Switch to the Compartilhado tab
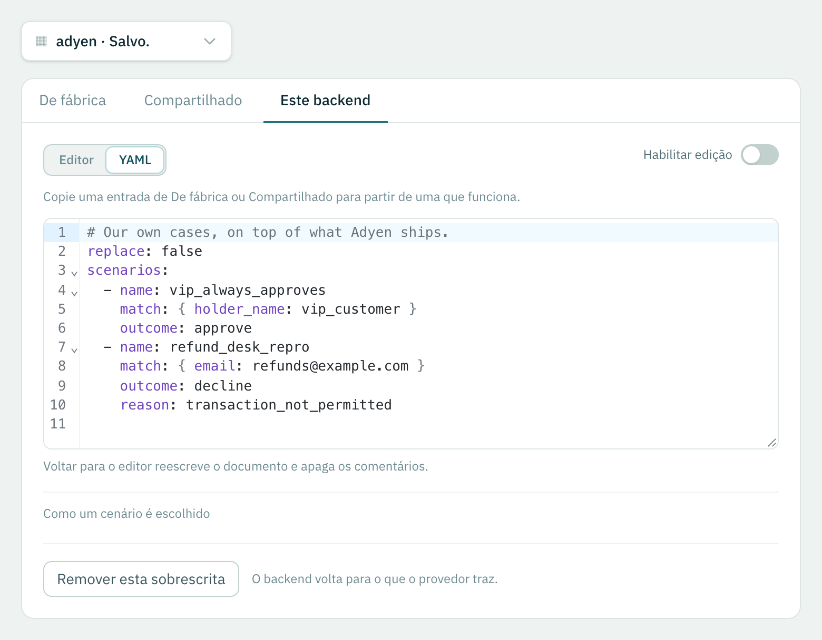The width and height of the screenshot is (822, 640). (193, 101)
